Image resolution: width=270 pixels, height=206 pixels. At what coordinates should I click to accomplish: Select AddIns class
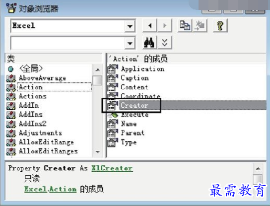pos(31,115)
